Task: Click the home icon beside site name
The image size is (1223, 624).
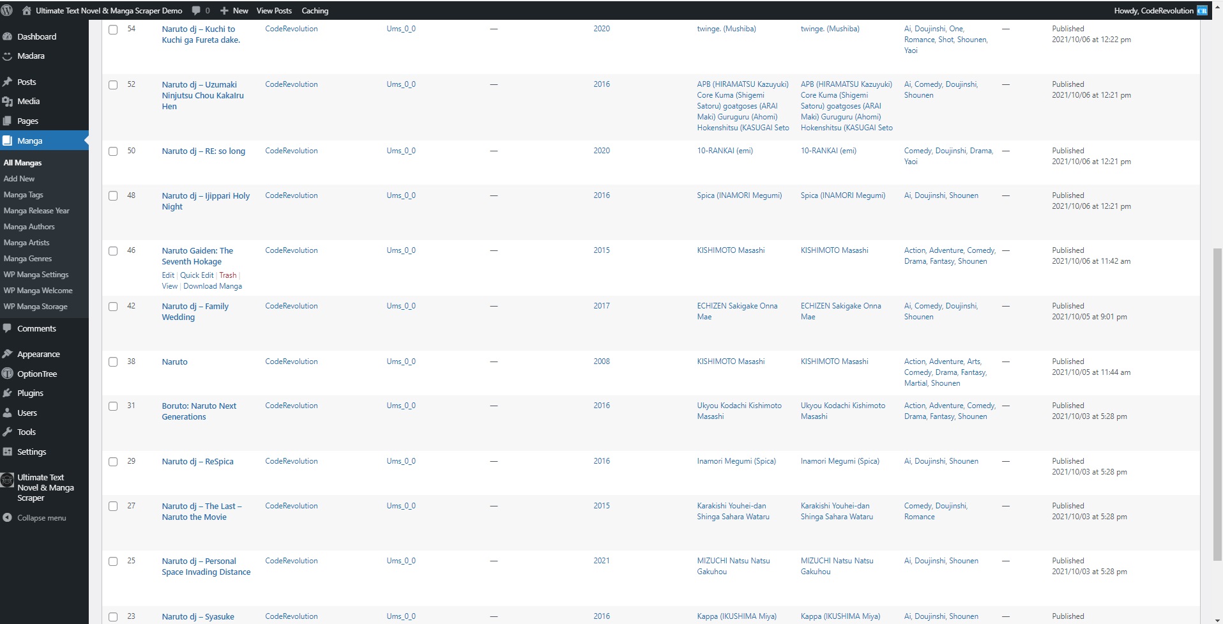Action: [x=27, y=11]
